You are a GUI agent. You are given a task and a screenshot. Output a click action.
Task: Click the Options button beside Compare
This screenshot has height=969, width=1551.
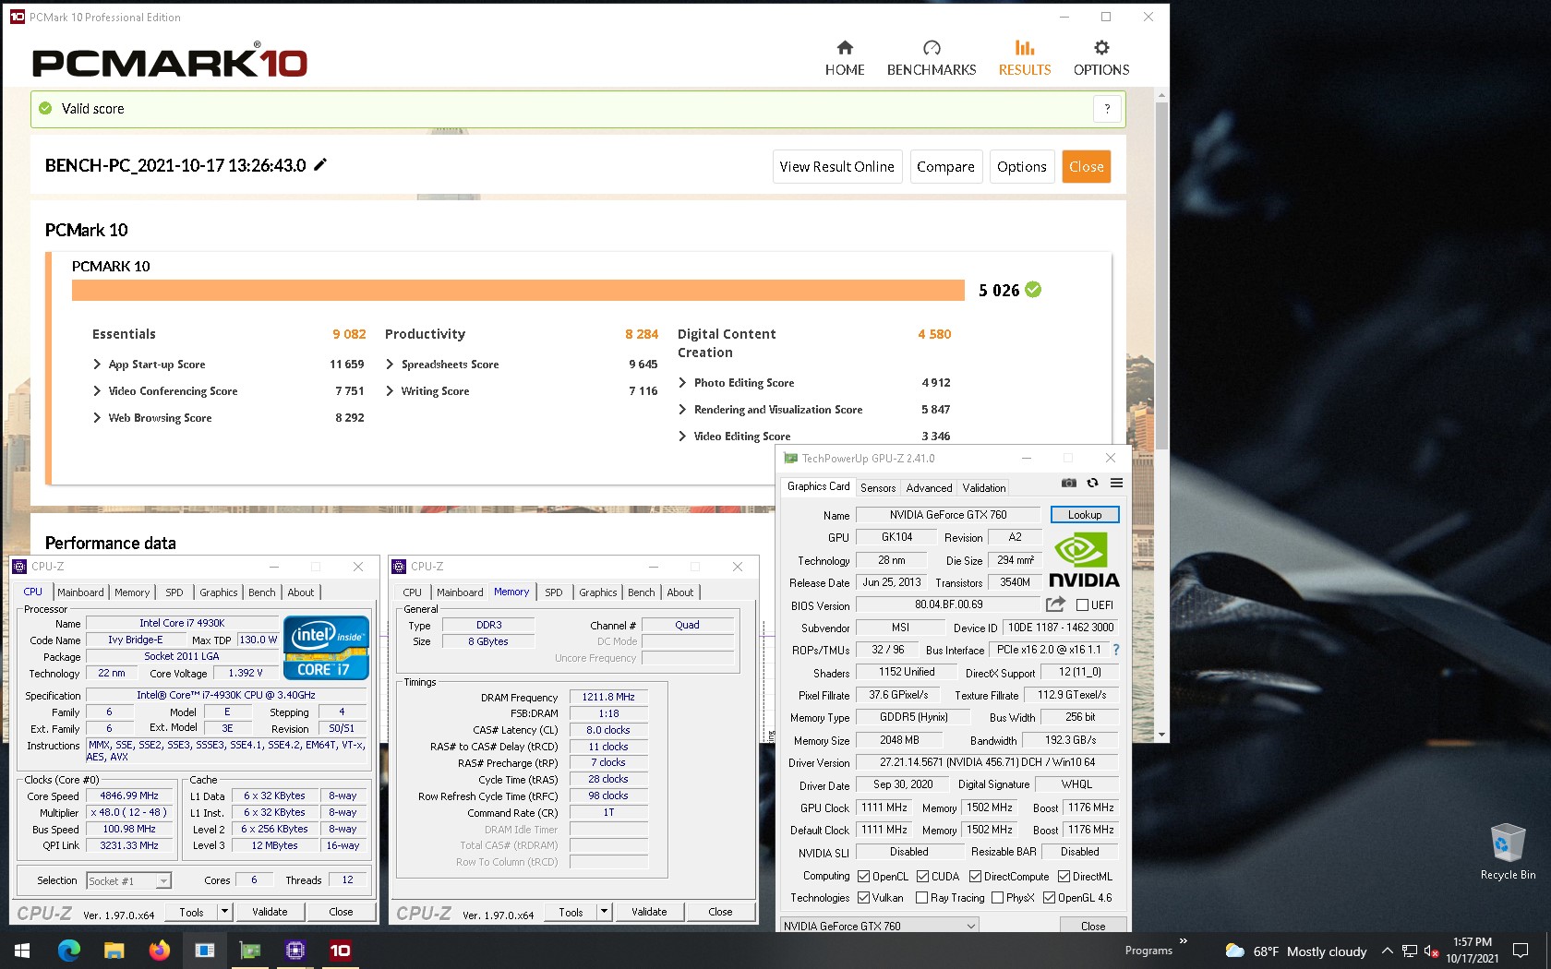click(x=1022, y=167)
